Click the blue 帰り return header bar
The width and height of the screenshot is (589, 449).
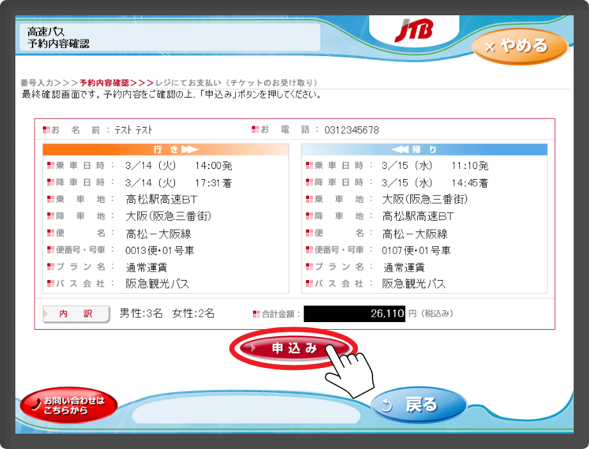click(424, 150)
